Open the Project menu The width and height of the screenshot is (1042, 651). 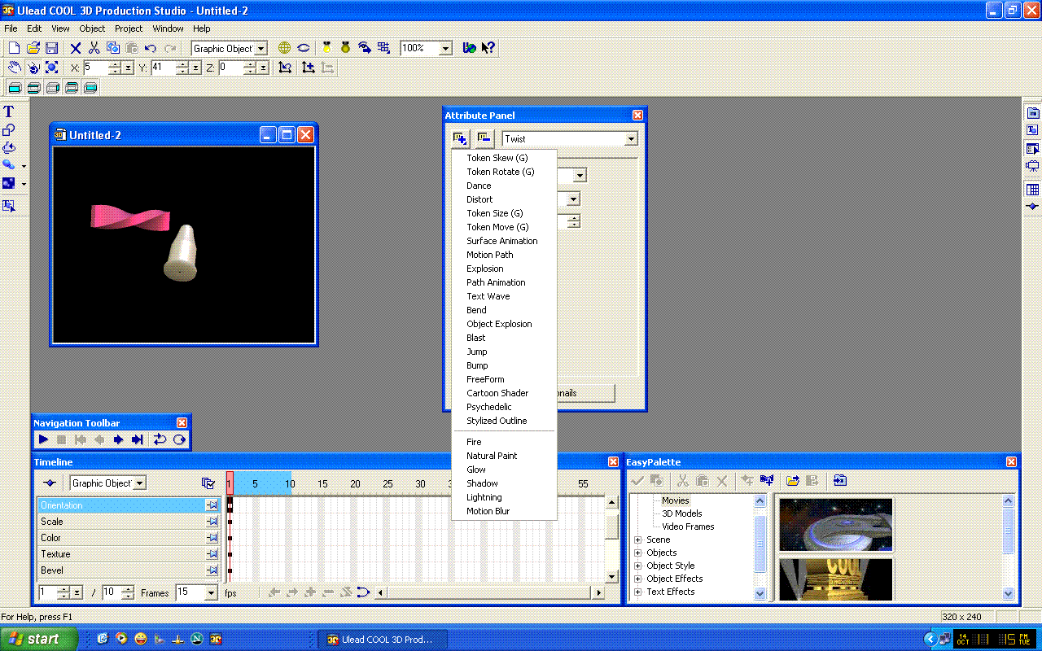pos(129,28)
